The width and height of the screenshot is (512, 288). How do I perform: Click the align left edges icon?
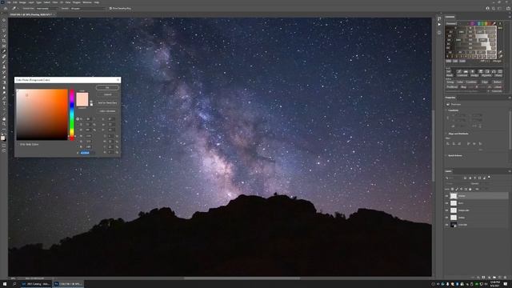(x=448, y=143)
